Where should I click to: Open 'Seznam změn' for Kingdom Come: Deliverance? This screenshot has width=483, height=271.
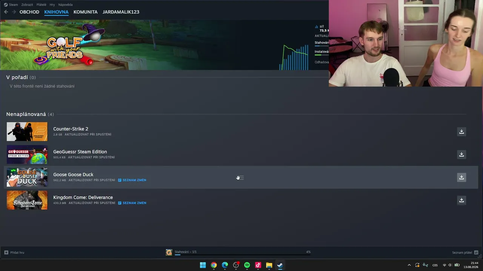(132, 203)
